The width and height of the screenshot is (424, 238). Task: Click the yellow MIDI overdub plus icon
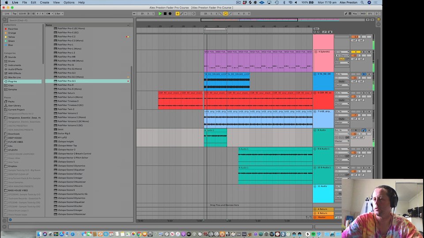click(x=178, y=14)
